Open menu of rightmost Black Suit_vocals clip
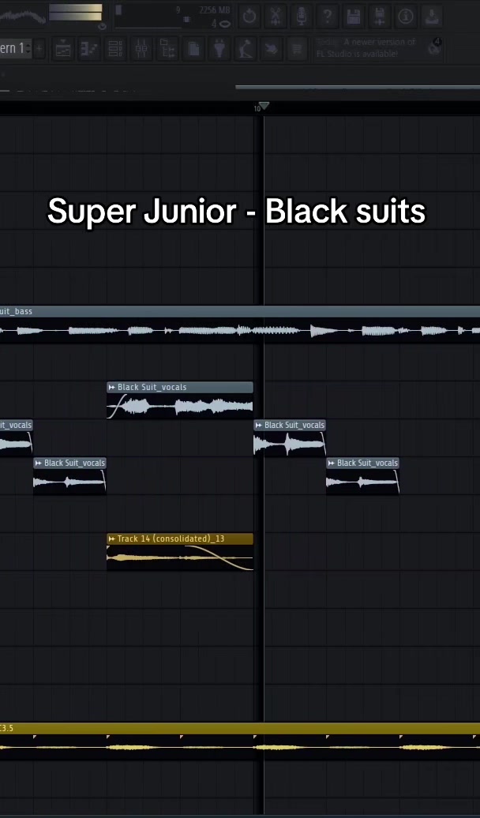This screenshot has height=818, width=480. point(331,463)
